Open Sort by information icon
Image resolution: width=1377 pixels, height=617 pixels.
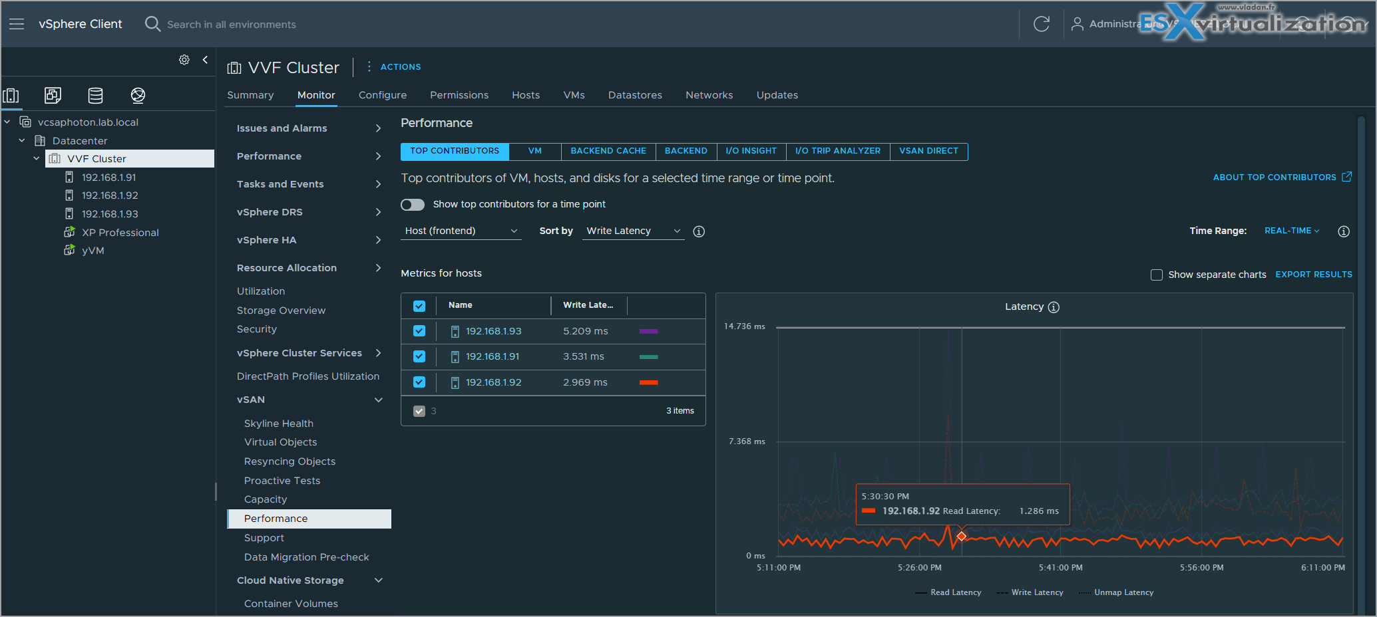pyautogui.click(x=699, y=231)
